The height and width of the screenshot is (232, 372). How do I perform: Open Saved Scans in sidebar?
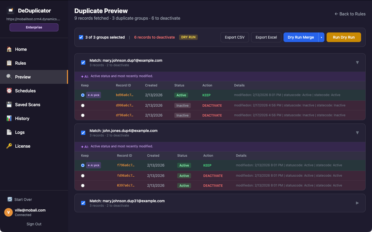click(x=34, y=105)
